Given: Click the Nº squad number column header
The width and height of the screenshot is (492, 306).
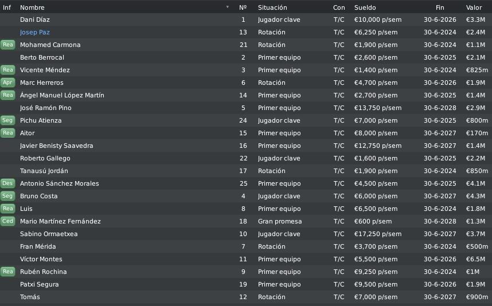Looking at the screenshot, I should (x=243, y=7).
